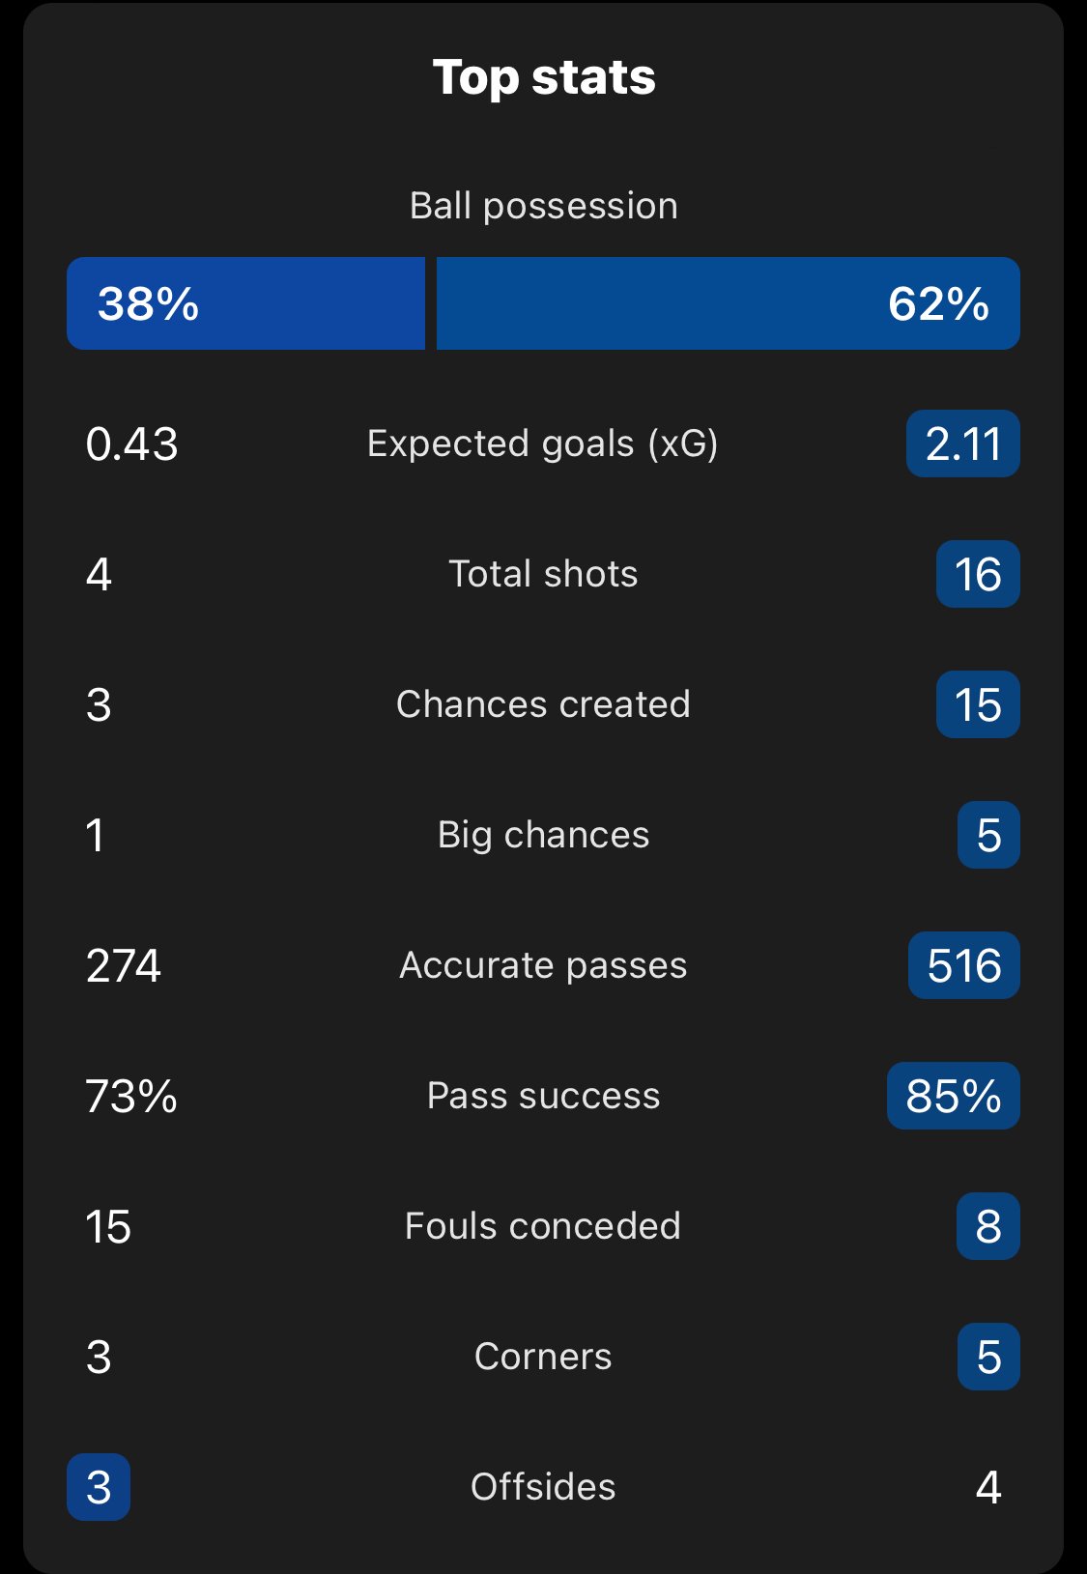Screen dimensions: 1087x1574
Task: Tap the Top stats heading
Action: tap(544, 77)
